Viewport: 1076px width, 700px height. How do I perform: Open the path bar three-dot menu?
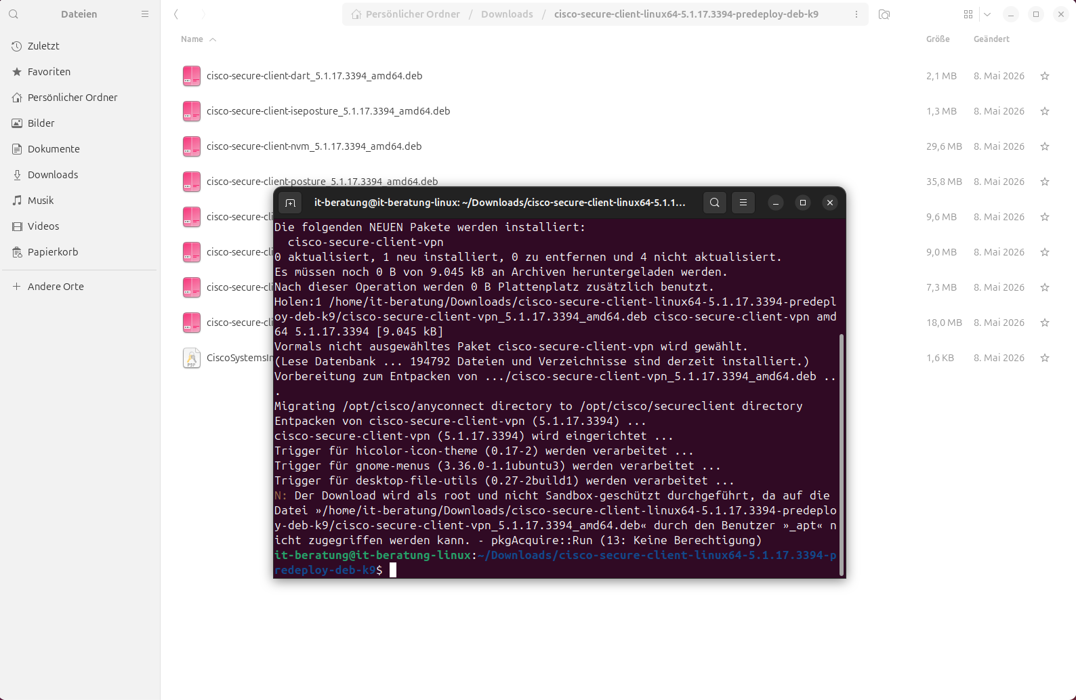coord(856,14)
